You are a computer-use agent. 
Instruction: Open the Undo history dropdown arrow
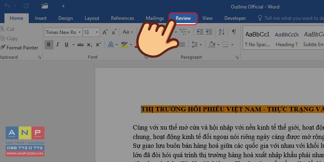click(15, 6)
